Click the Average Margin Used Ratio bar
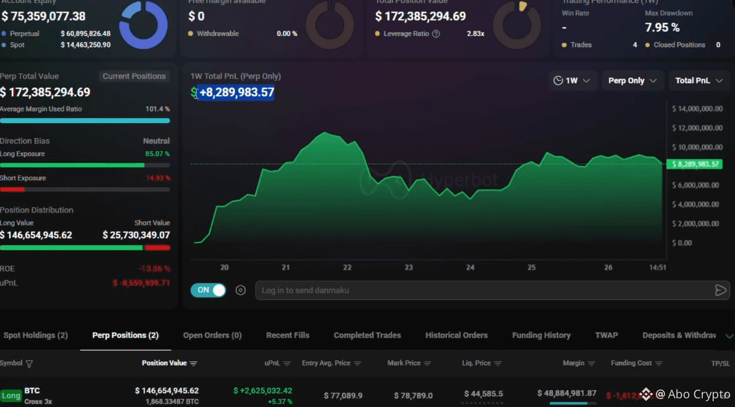735x407 pixels. click(x=85, y=120)
